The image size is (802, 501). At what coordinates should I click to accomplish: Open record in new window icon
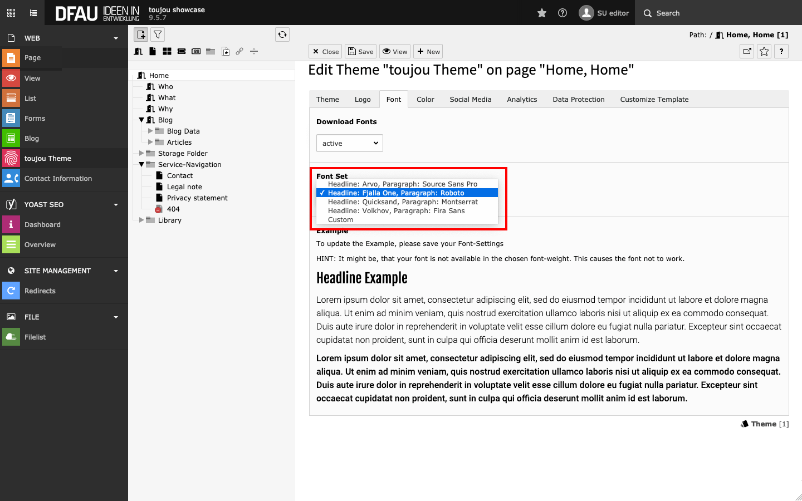[x=747, y=51]
